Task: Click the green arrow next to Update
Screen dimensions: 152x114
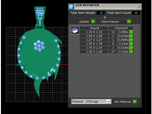Action: click(x=93, y=22)
